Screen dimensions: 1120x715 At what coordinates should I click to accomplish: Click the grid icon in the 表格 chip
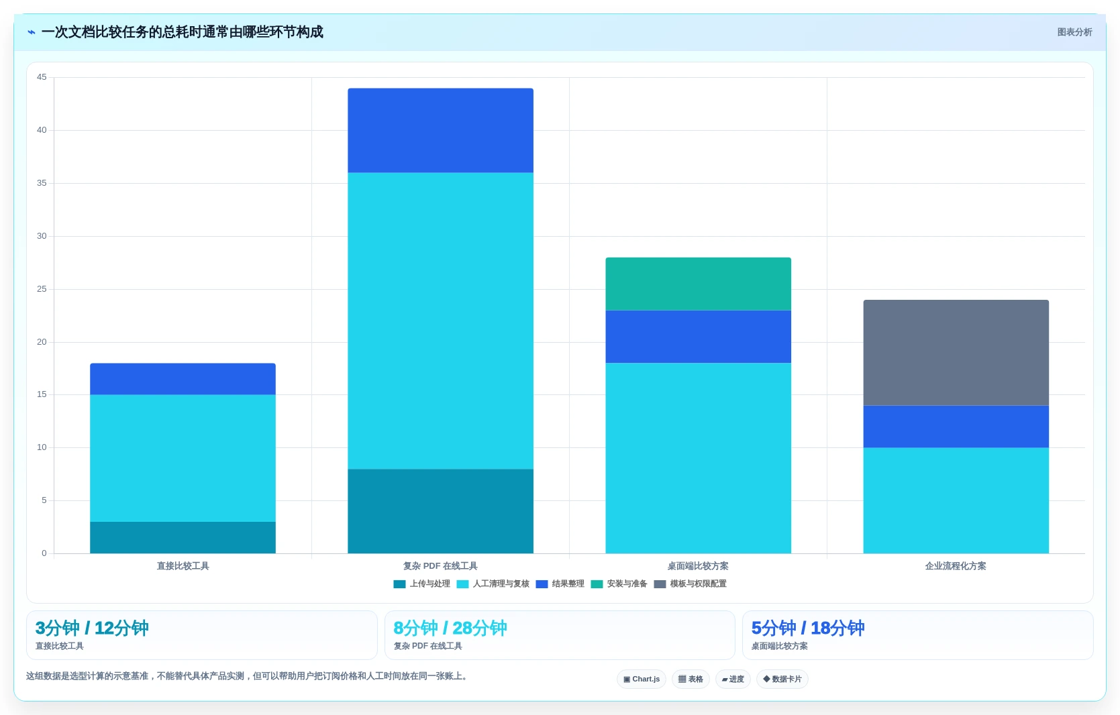click(682, 679)
